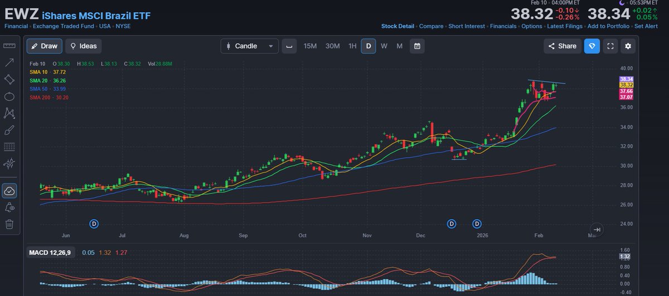Click the 38.32 closing price

pos(532,14)
